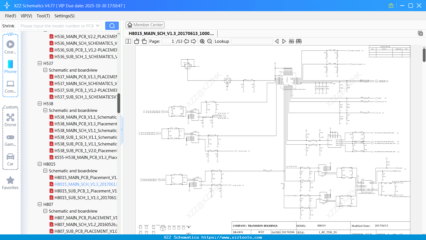Toggle the Abi text match option
This screenshot has height=240, width=426.
(291, 41)
